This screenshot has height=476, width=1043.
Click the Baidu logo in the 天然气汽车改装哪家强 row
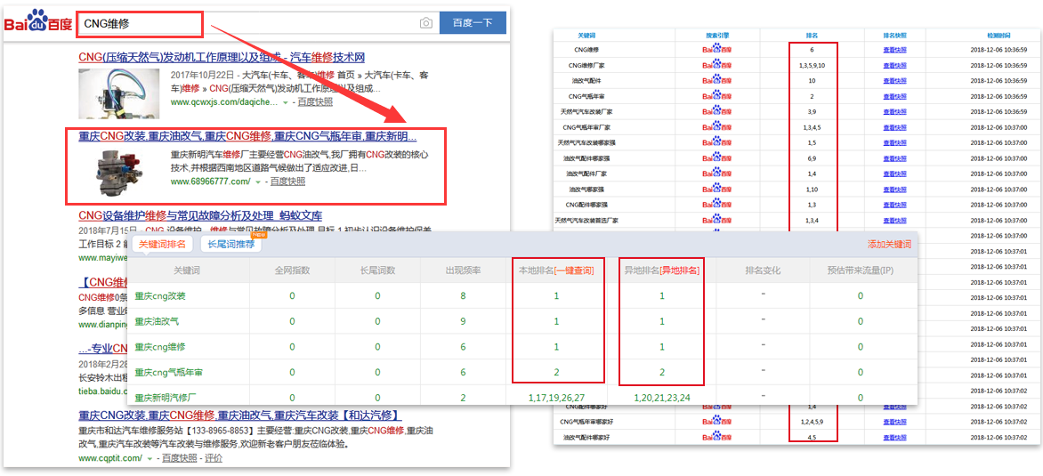[717, 142]
